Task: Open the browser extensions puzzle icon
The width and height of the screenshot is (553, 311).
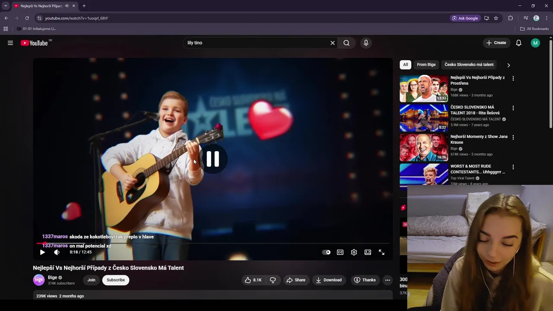Action: [511, 18]
